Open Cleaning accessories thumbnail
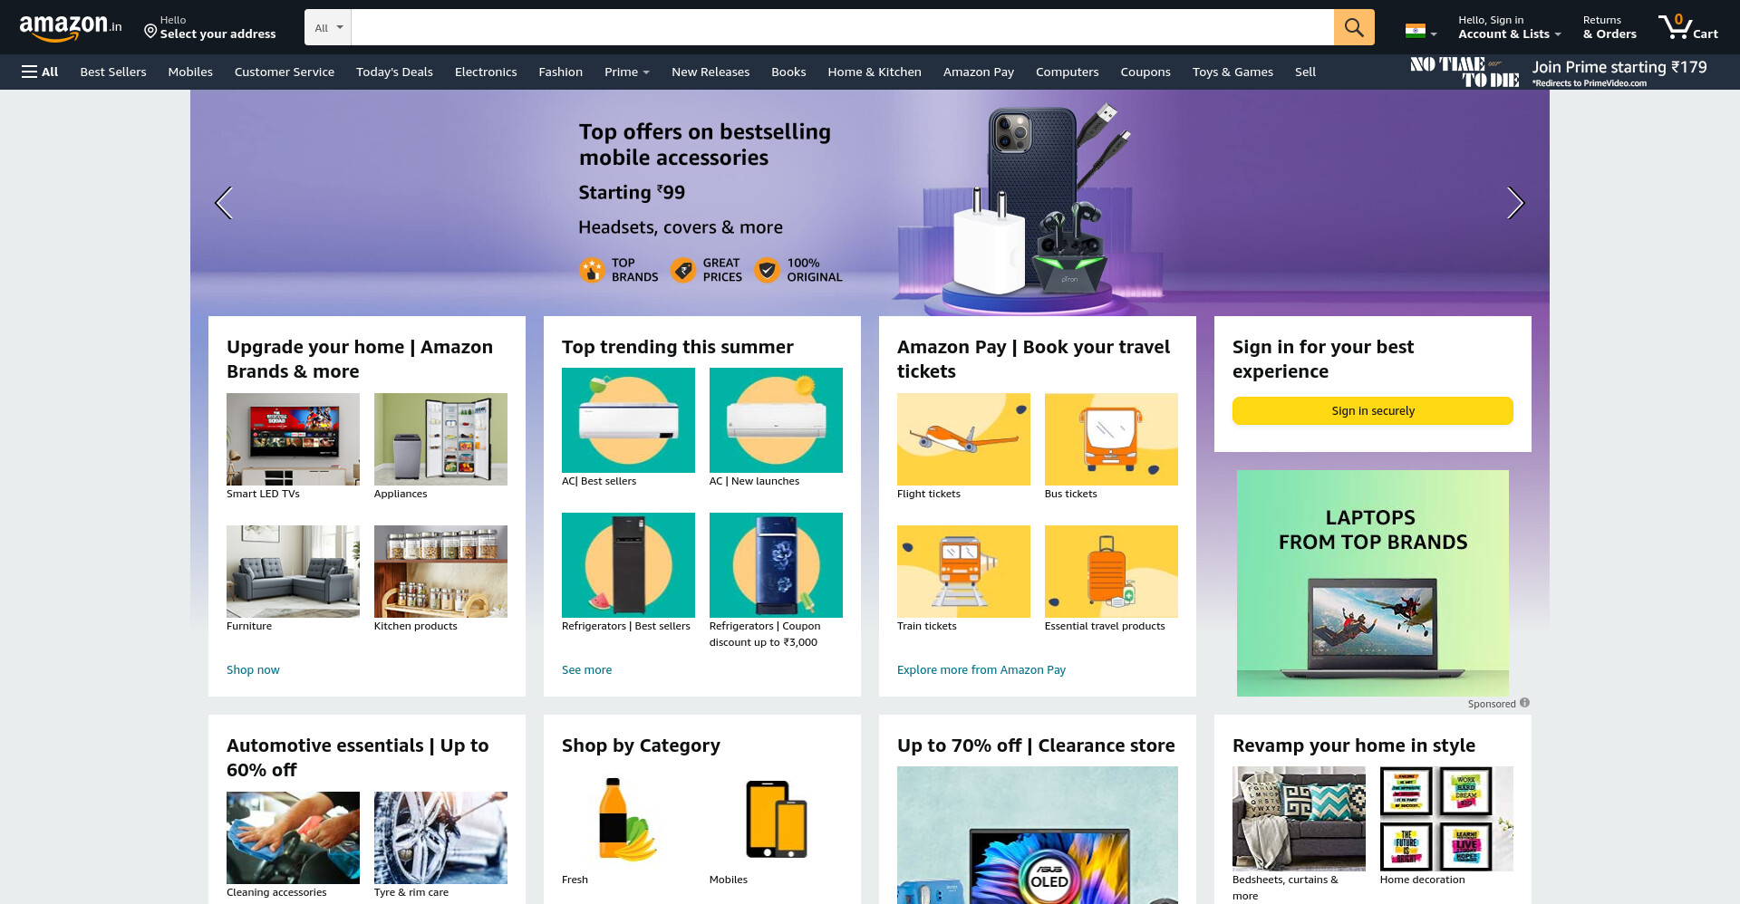 pos(293,838)
